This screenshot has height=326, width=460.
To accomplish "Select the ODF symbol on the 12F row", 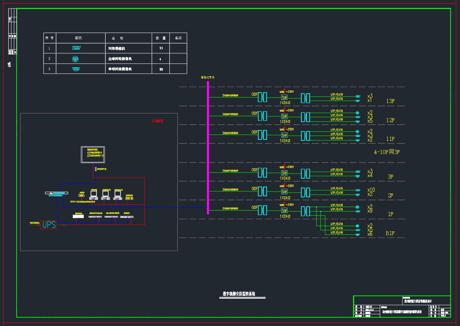I will click(x=262, y=116).
